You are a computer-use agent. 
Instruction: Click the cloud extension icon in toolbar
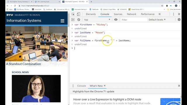(x=171, y=6)
